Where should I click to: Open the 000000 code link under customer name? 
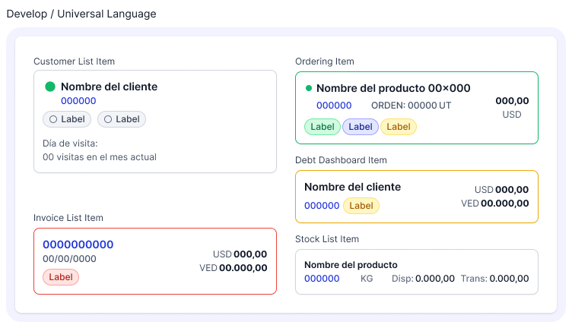78,101
